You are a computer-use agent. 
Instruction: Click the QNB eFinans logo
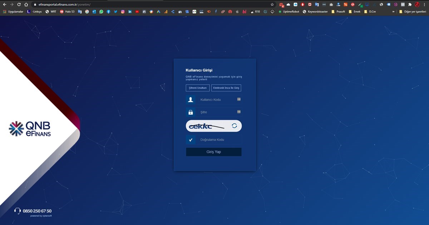tap(30, 129)
